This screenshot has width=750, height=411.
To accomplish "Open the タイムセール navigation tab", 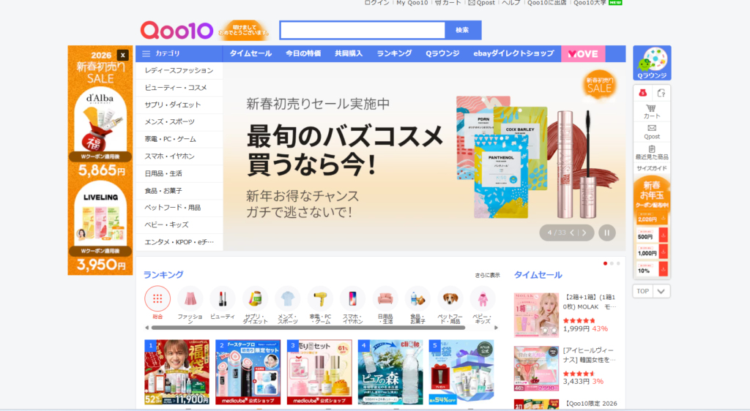I will coord(250,53).
